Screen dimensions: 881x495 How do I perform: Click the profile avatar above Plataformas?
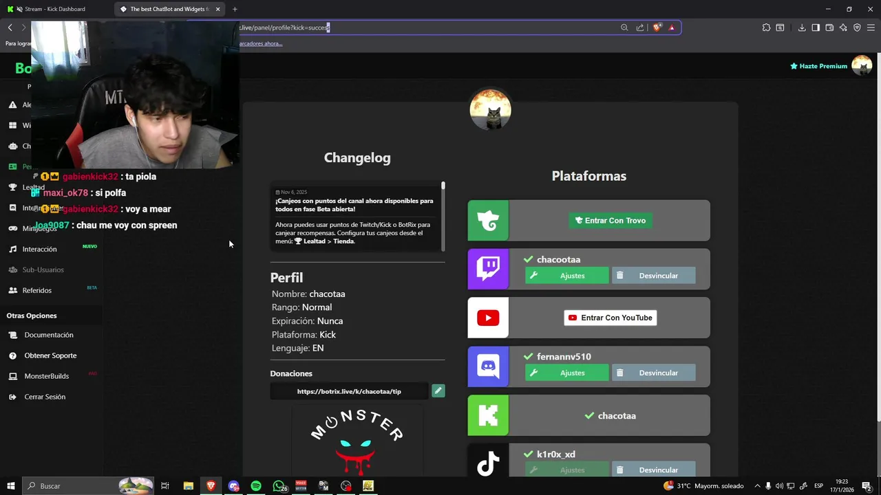[x=490, y=109]
